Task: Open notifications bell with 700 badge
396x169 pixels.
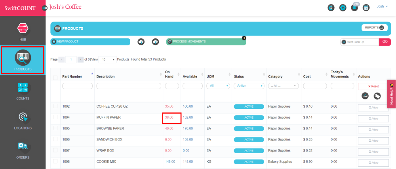Action: click(354, 8)
